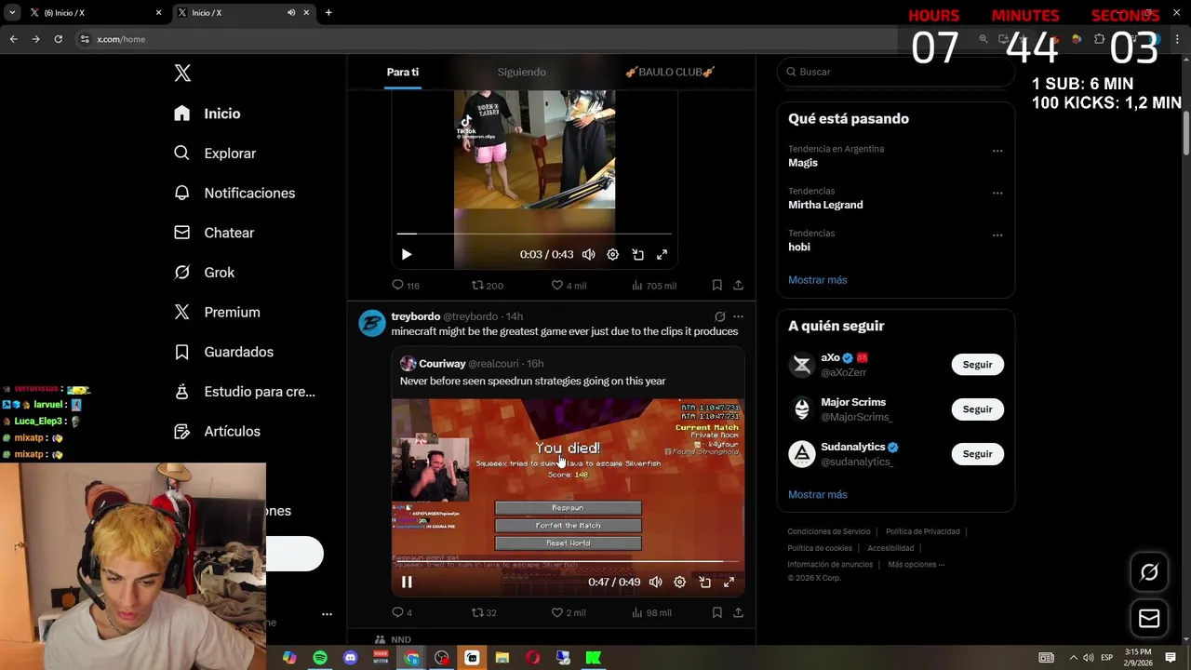Click the X logo in sidebar
The height and width of the screenshot is (670, 1191).
pyautogui.click(x=182, y=74)
